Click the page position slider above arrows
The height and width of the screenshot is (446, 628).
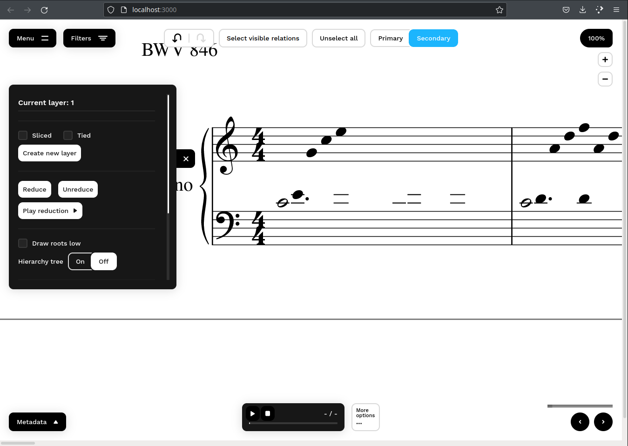[580, 406]
